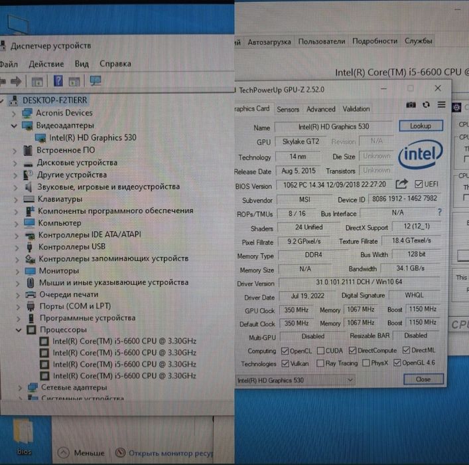This screenshot has width=469, height=465.
Task: Open Task Manager Пользователи tab
Action: coord(322,41)
